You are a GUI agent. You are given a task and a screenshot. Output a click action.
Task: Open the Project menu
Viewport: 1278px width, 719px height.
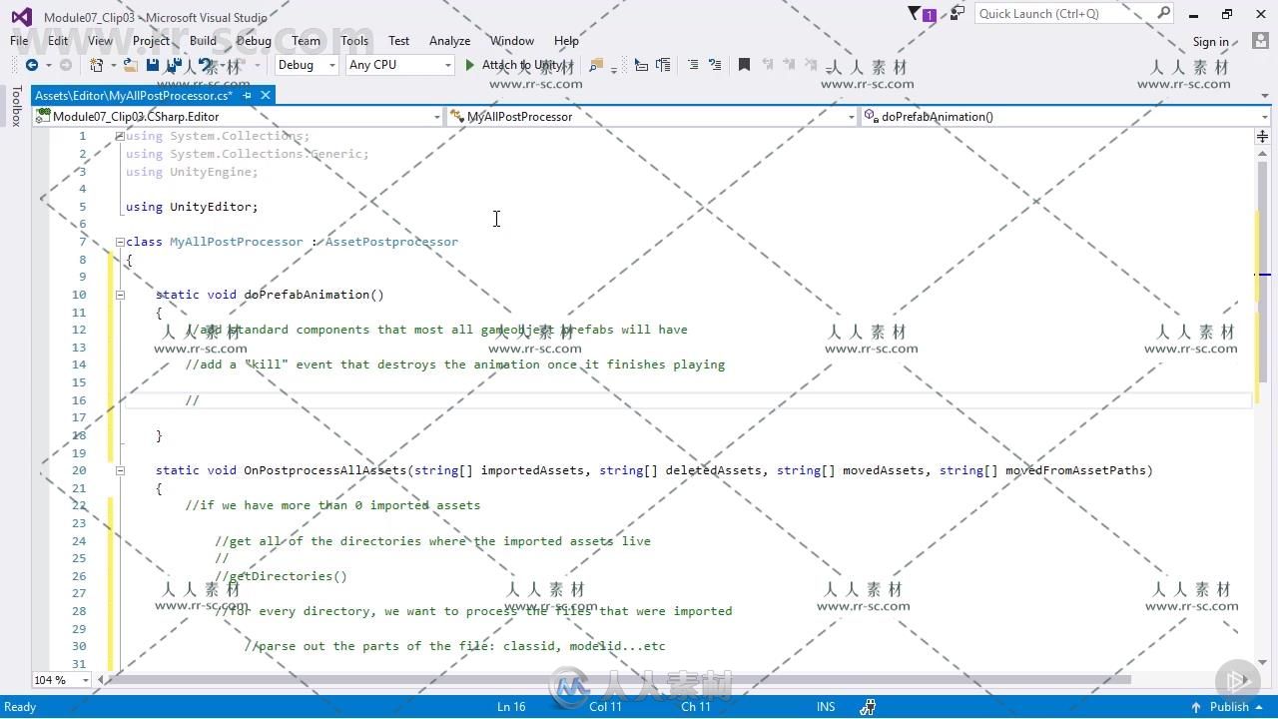tap(151, 41)
